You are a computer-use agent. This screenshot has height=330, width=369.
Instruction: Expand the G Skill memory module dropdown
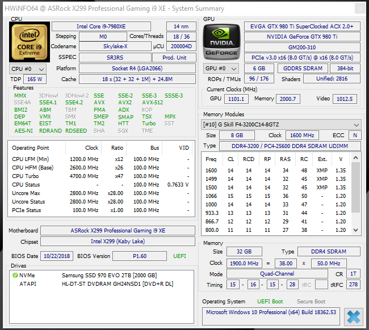[x=281, y=125]
